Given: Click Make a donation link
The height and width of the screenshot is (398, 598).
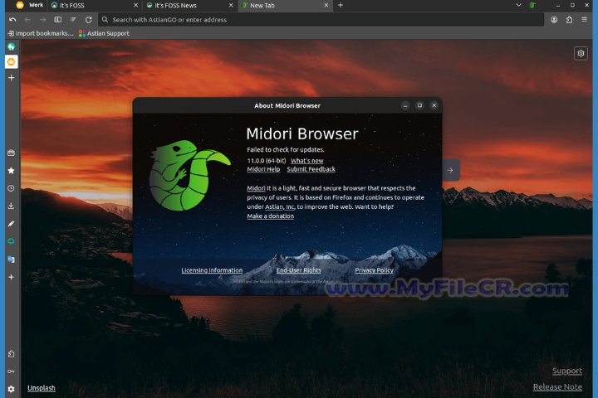Looking at the screenshot, I should 271,216.
